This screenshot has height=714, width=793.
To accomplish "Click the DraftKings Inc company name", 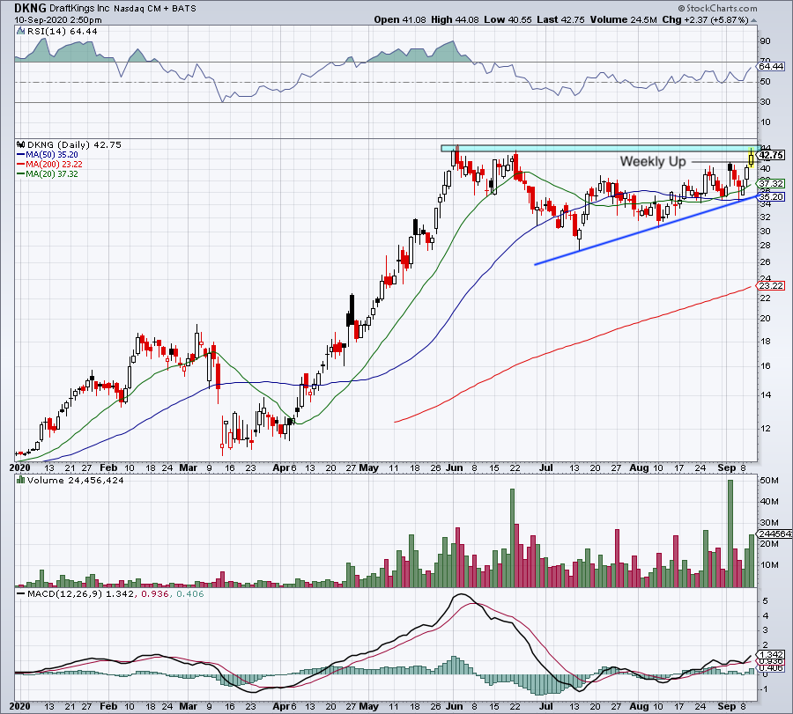I will coord(80,8).
